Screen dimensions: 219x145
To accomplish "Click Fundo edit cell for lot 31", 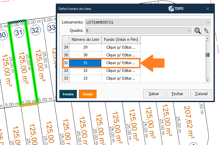I will pyautogui.click(x=121, y=63).
